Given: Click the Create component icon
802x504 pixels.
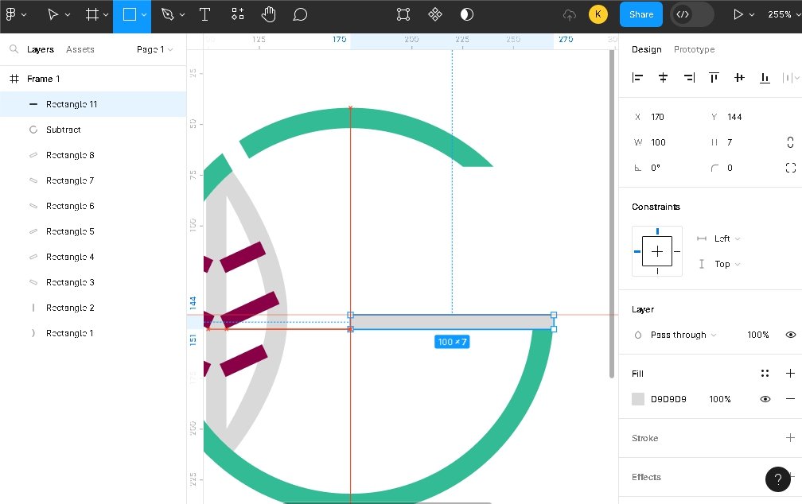Looking at the screenshot, I should click(435, 14).
